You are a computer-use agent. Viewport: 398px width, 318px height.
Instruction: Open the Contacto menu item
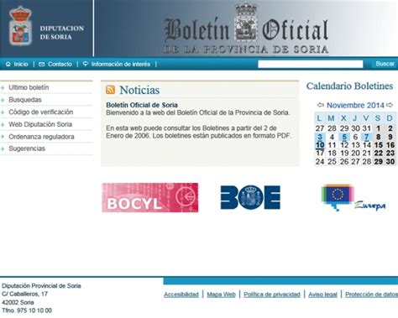click(60, 65)
